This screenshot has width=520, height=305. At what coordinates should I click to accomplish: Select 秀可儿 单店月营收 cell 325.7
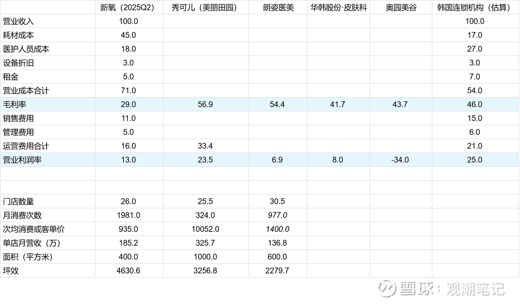(205, 243)
